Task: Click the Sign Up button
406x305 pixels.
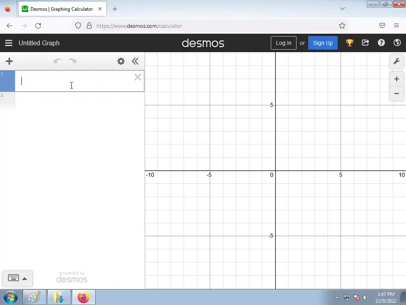Action: click(x=323, y=43)
